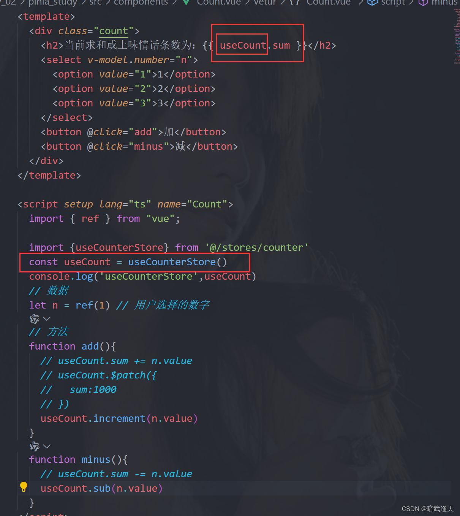Click the lightbulb quick-fix icon
Viewport: 460px width, 516px height.
24,486
